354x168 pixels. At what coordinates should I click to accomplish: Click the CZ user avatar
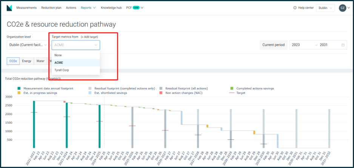tap(342, 8)
